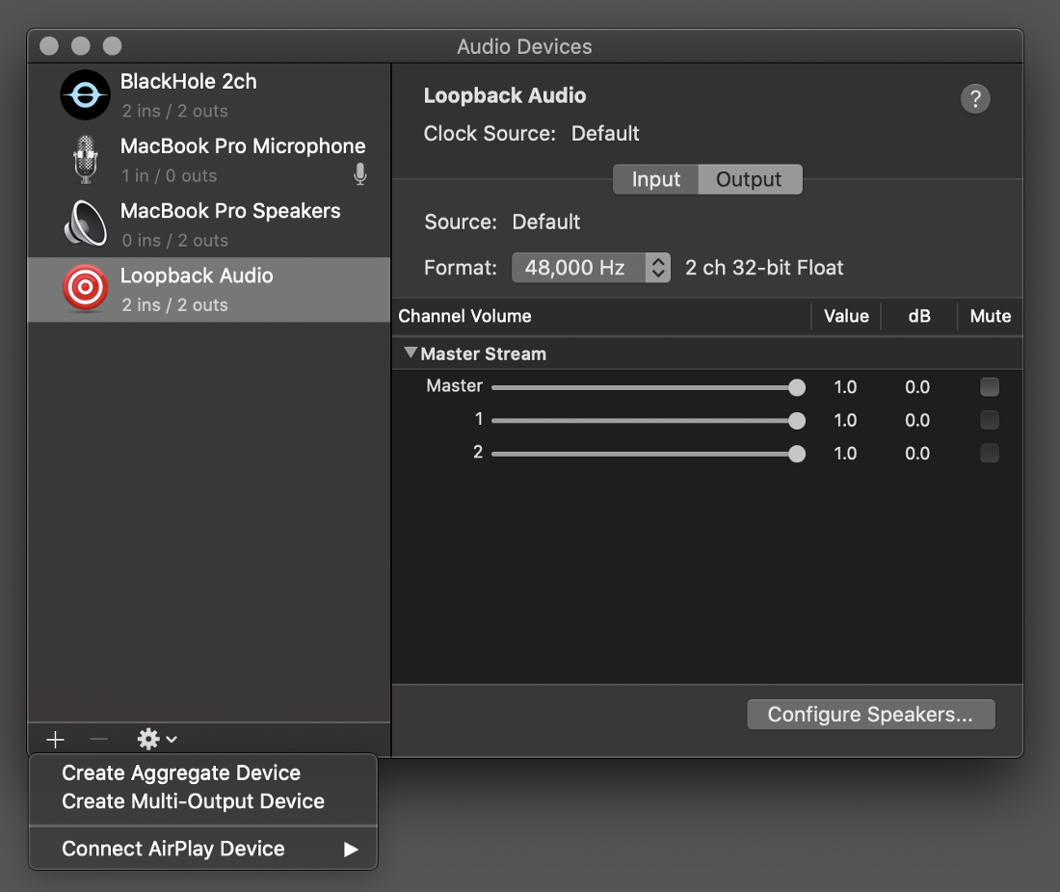Open the gear actions menu
Screen dimensions: 1060x892
point(157,739)
